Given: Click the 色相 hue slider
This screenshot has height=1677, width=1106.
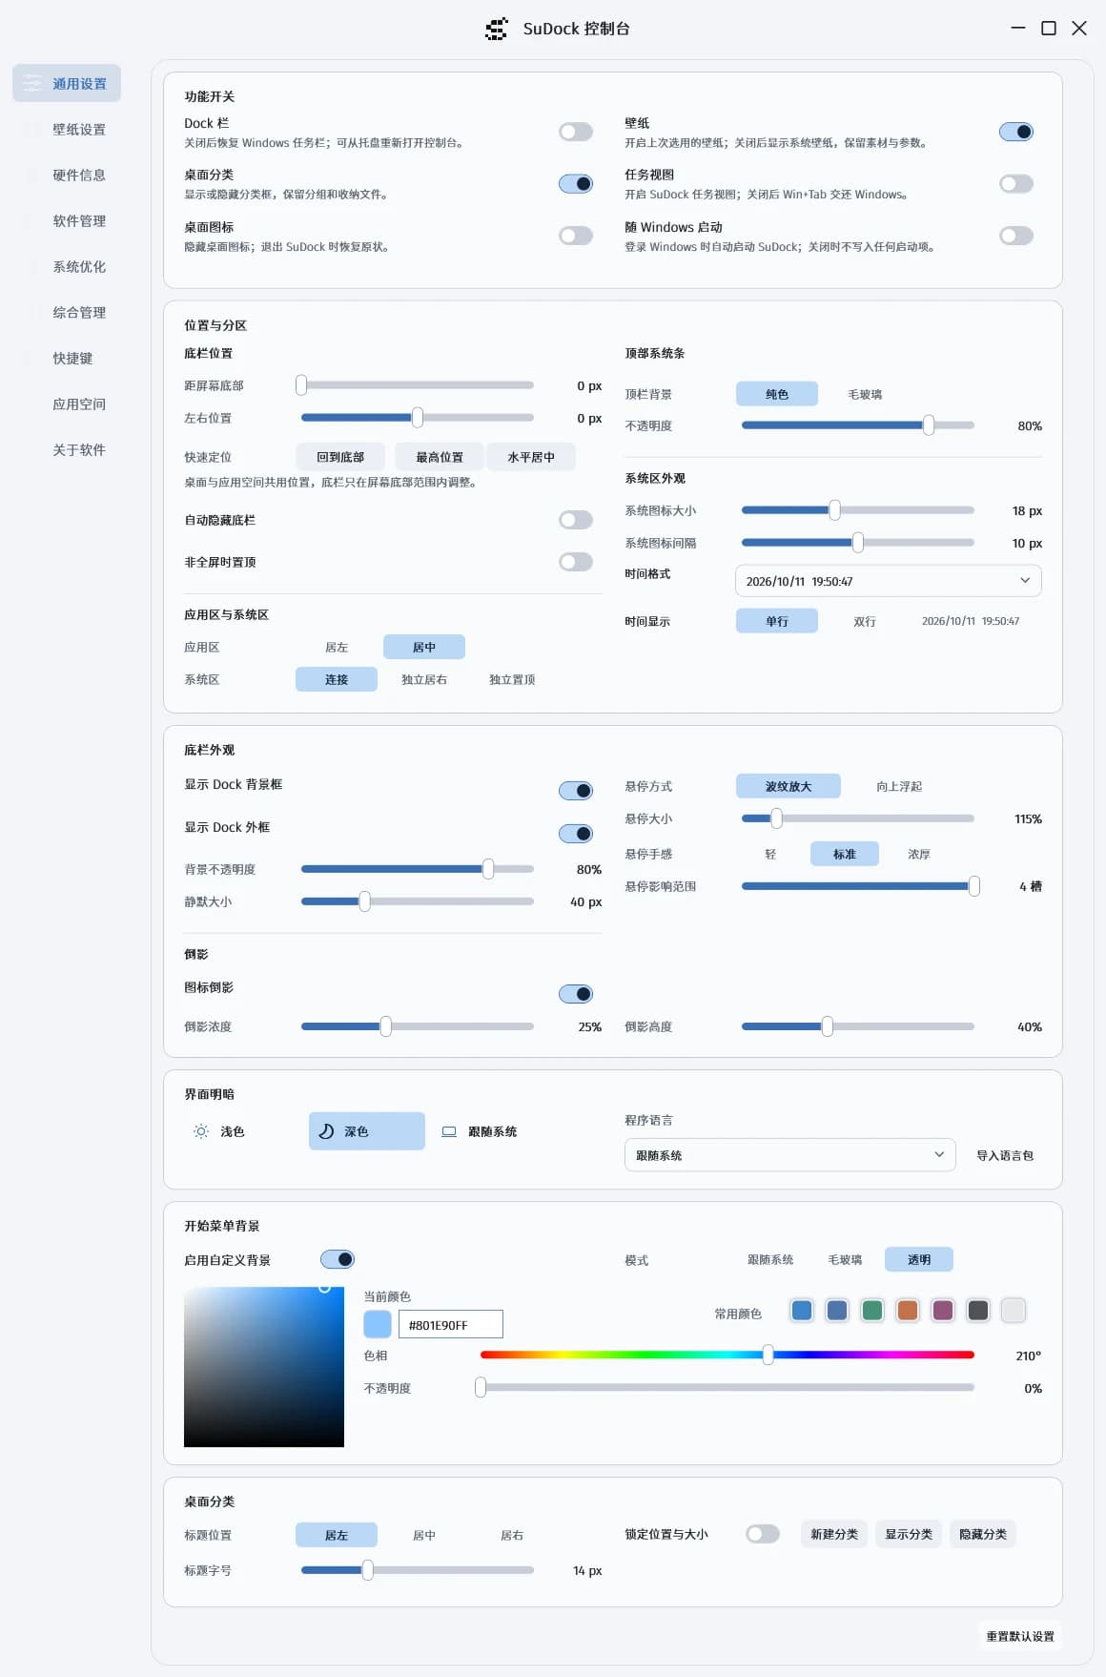Looking at the screenshot, I should (x=727, y=1355).
